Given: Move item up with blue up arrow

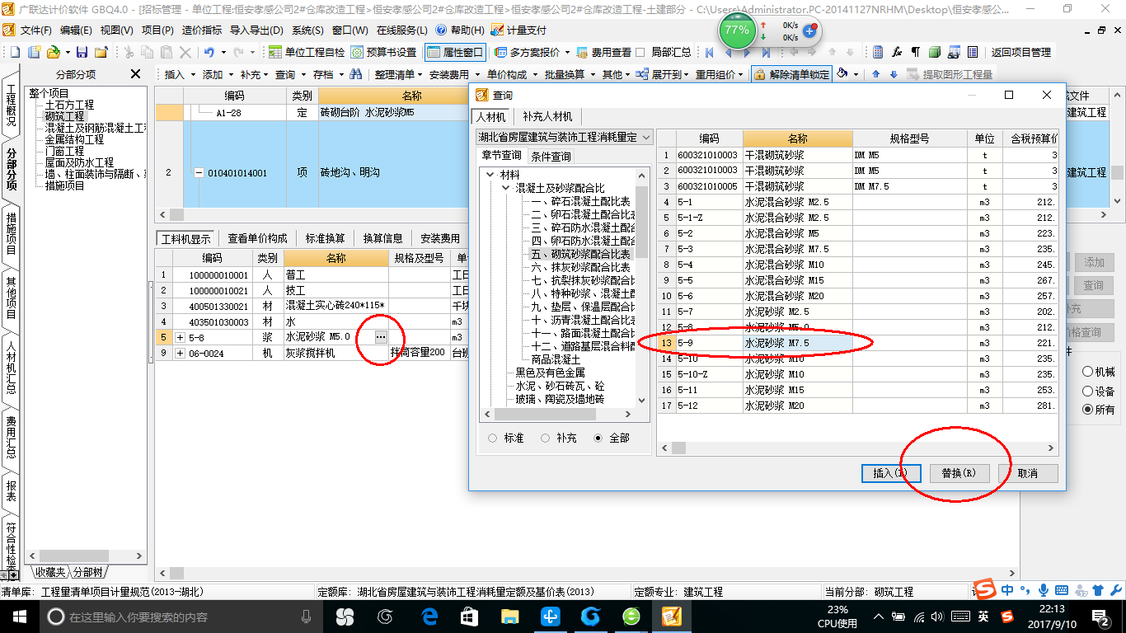Looking at the screenshot, I should click(875, 74).
